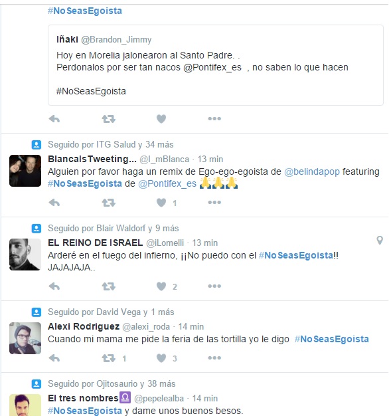Reply to BlancaIsTweeting's tweet

coord(54,203)
